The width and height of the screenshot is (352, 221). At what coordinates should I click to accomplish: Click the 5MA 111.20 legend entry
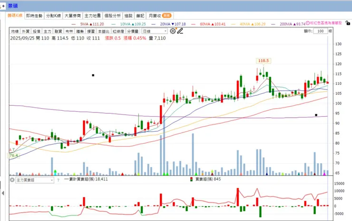88,24
